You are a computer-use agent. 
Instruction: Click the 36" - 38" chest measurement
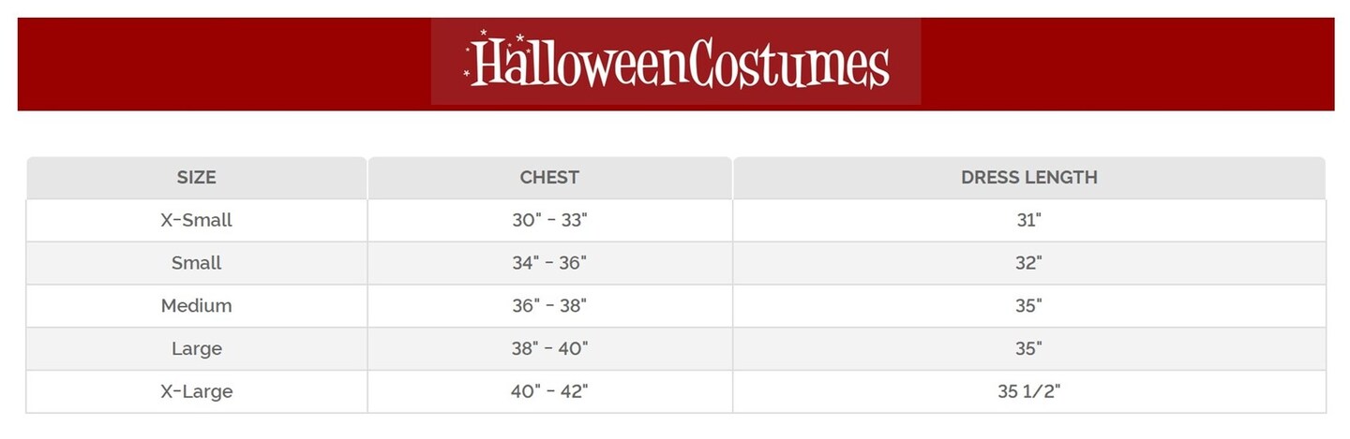tap(549, 306)
